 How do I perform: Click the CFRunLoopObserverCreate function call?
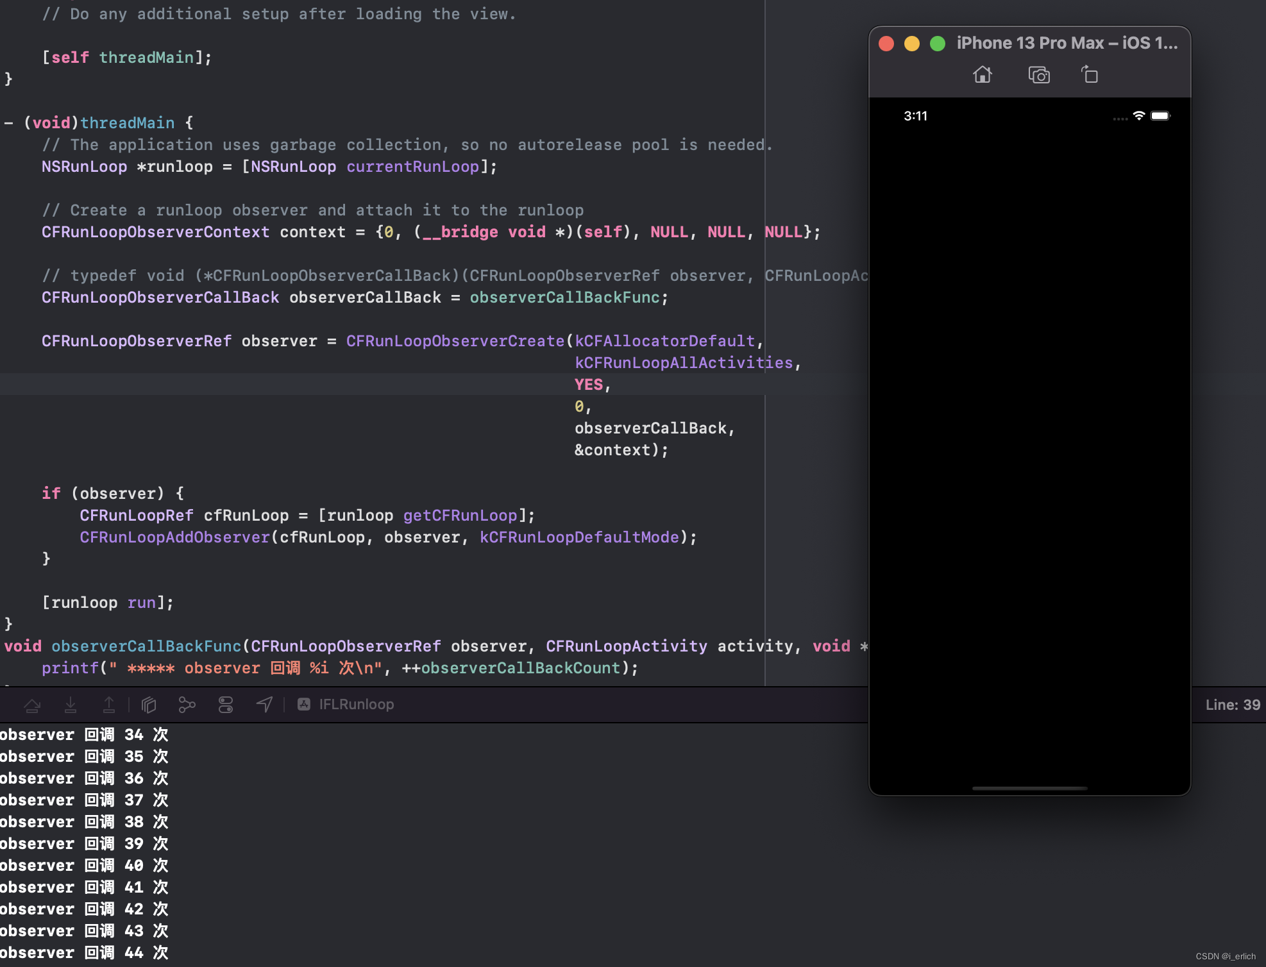point(455,341)
